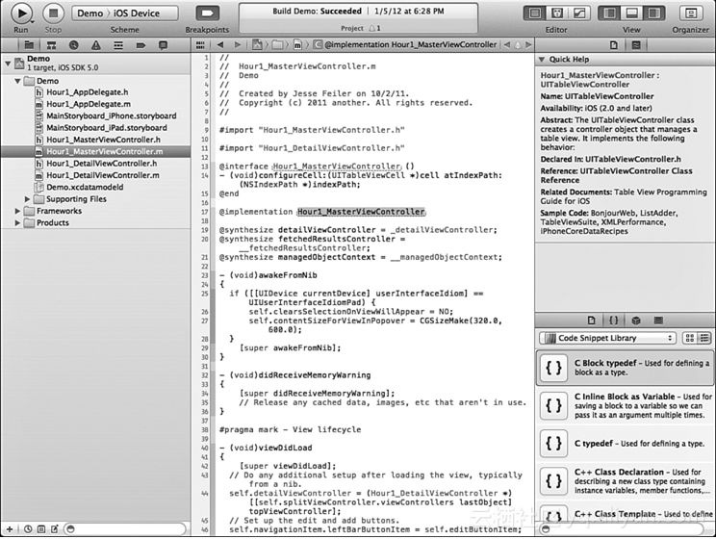This screenshot has width=716, height=539.
Task: Show the Search navigator
Action: click(73, 45)
